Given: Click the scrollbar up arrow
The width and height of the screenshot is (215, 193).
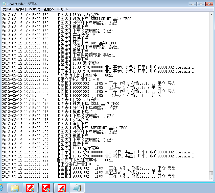Looking at the screenshot, I should [x=211, y=15].
